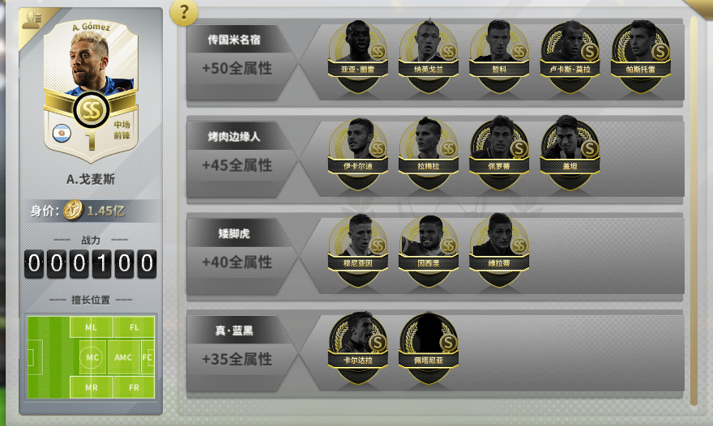Open the 卡尔达拉 player badge
Screen dimensions: 713x426
[358, 347]
